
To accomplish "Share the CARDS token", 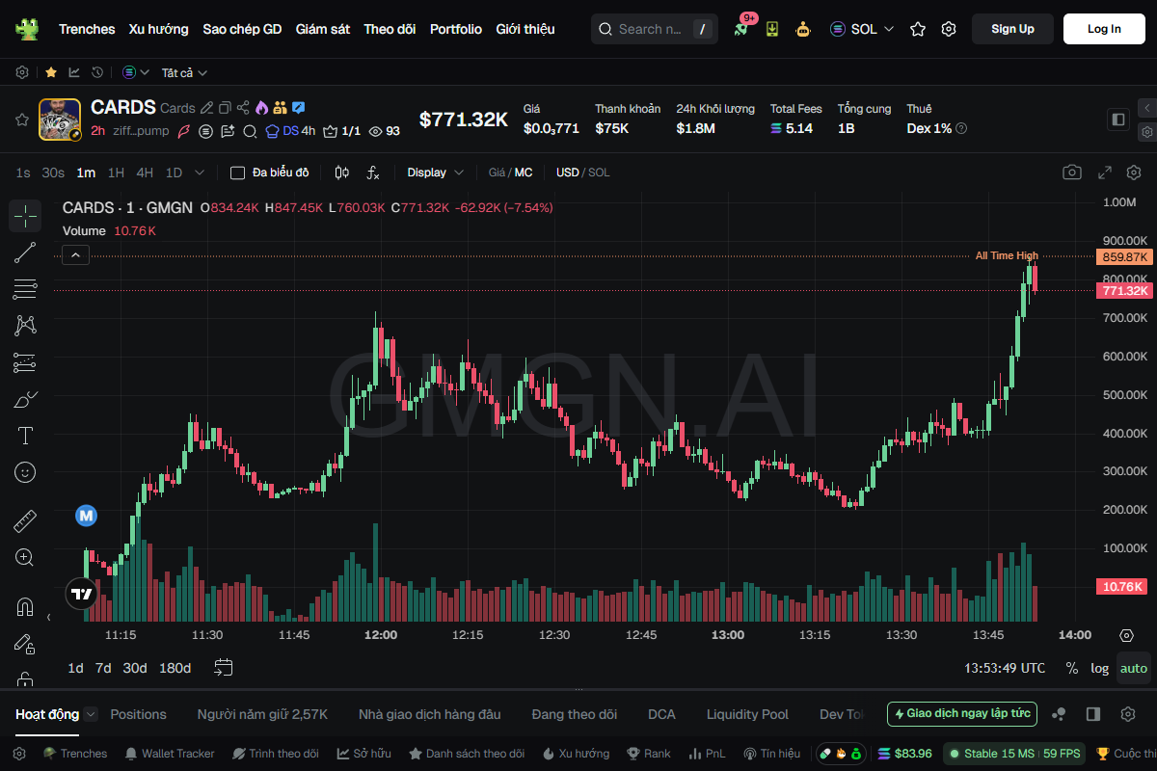I will [x=243, y=108].
